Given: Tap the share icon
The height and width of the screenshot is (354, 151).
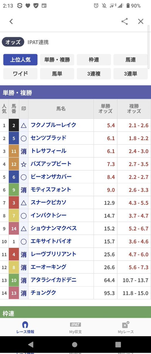Looking at the screenshot, I should [125, 22].
